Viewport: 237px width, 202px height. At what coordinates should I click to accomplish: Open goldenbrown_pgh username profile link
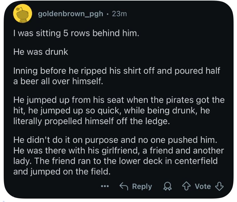pos(70,14)
